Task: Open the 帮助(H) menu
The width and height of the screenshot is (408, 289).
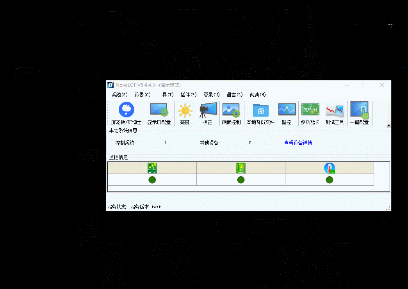Action: (258, 95)
